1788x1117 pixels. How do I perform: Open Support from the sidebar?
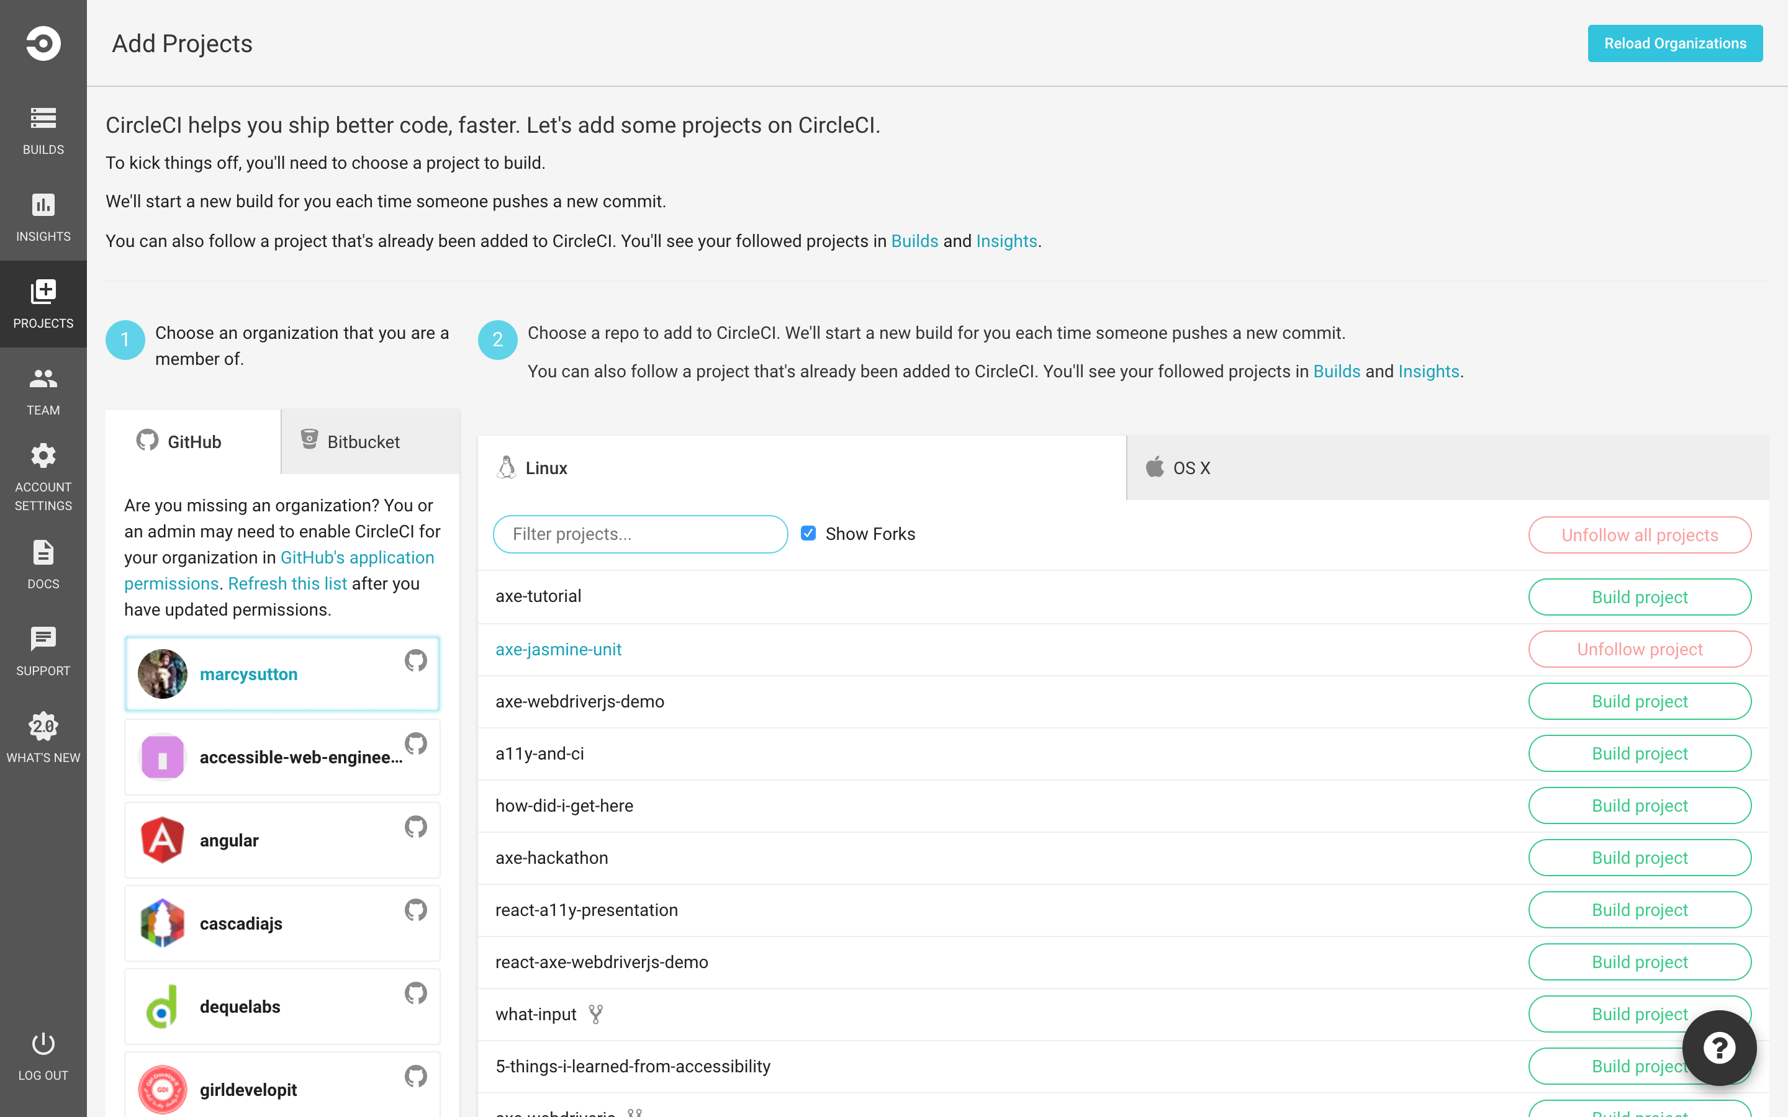[42, 652]
